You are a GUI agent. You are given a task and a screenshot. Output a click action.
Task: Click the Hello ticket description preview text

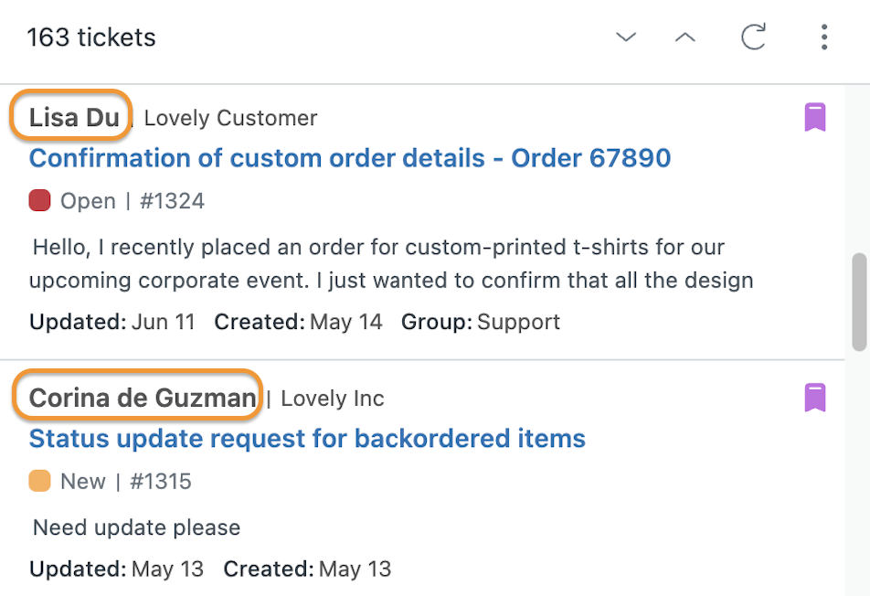[390, 263]
